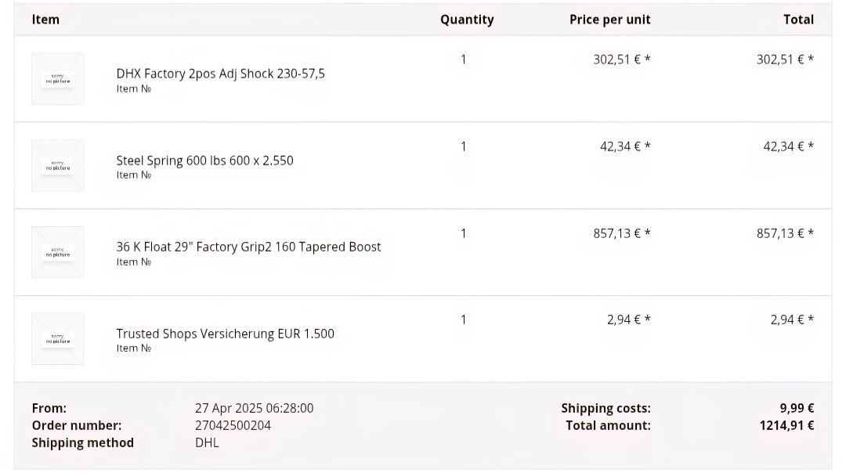Click the 302,51 € total for DHX shock

785,60
